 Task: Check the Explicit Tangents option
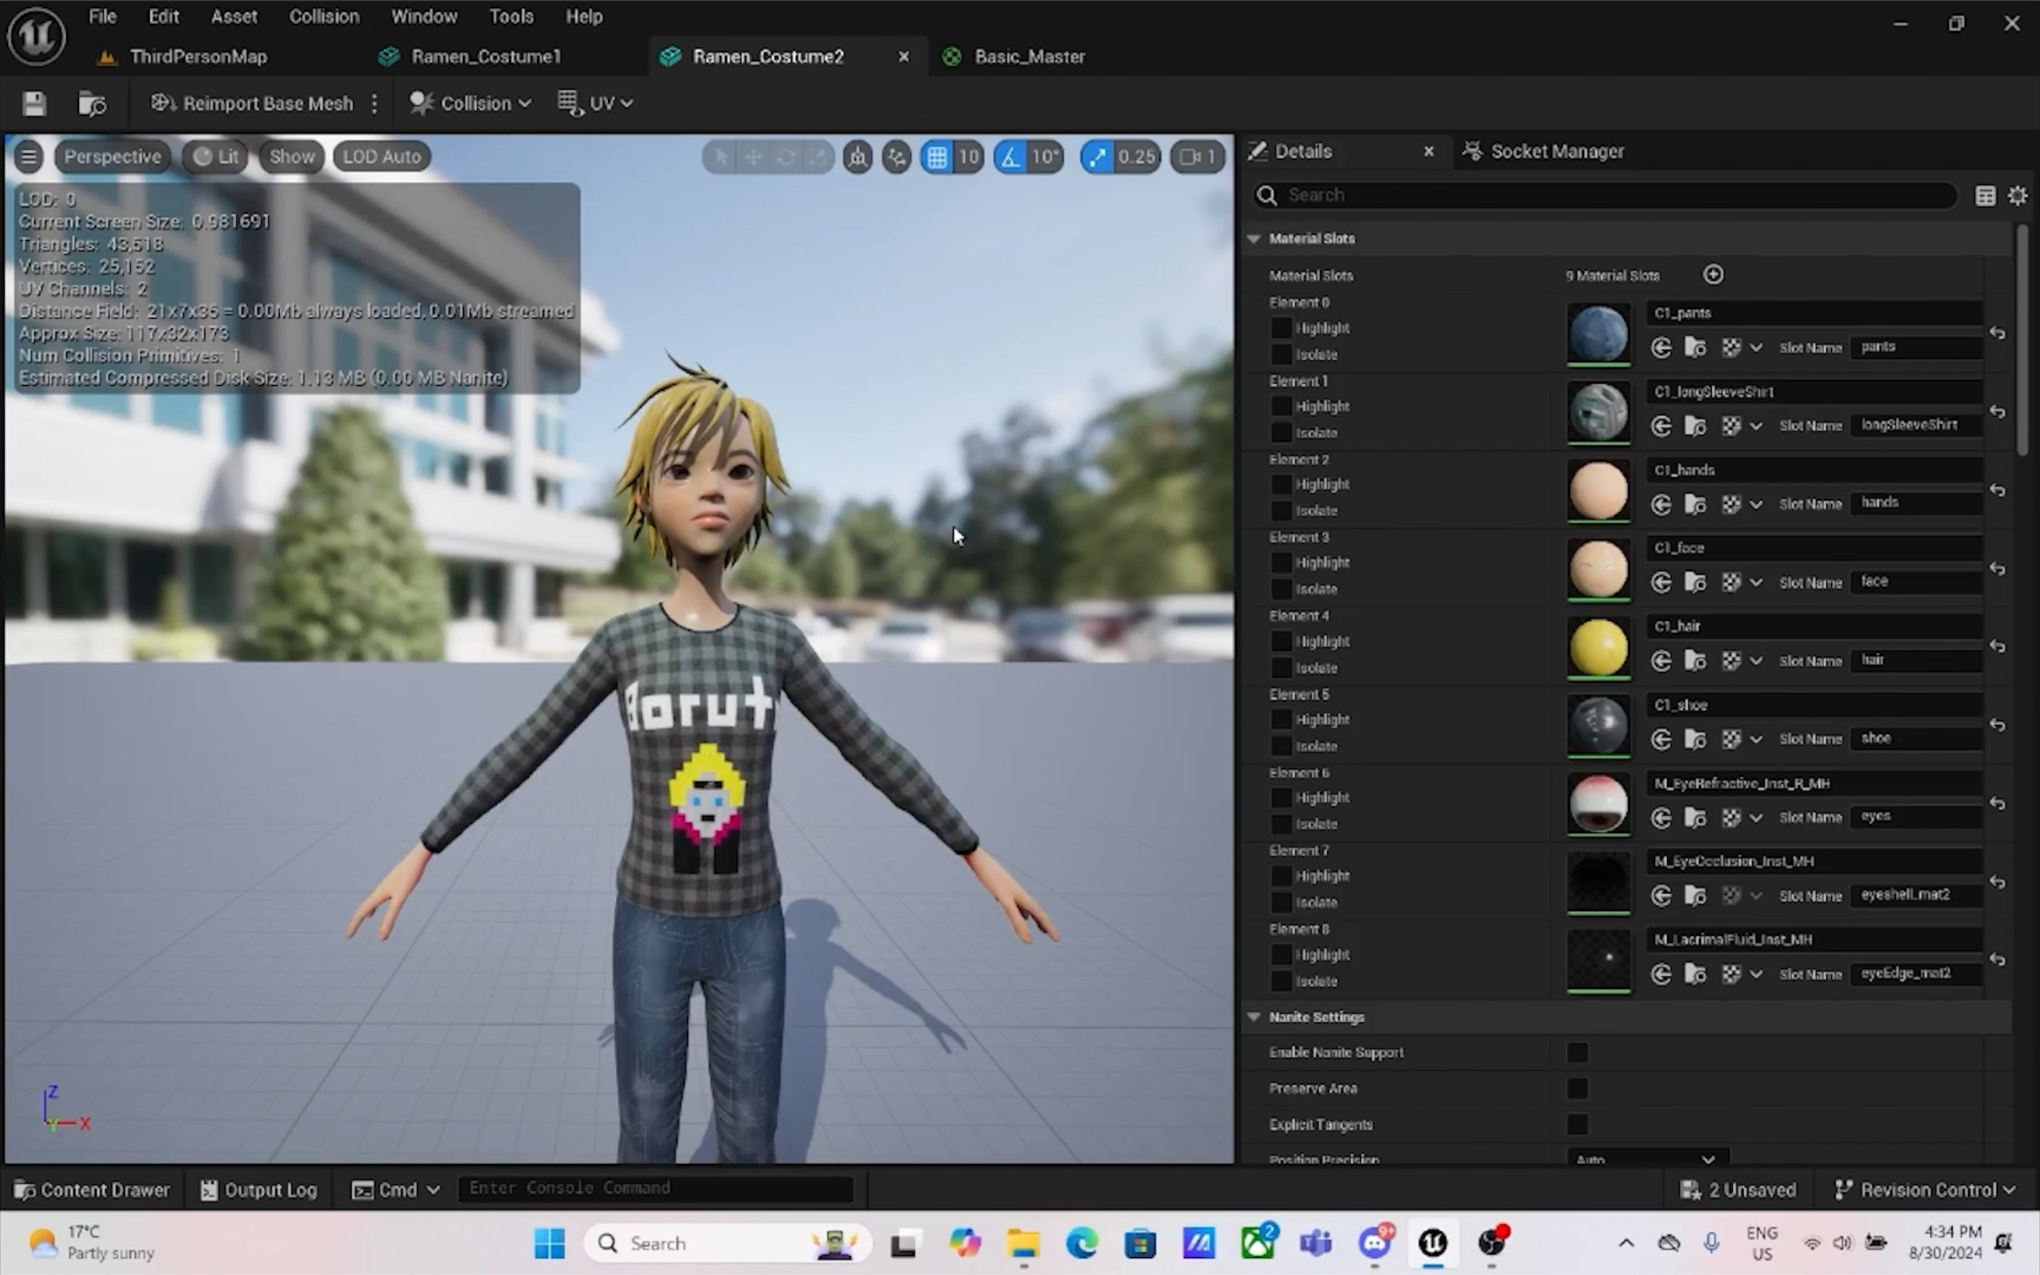pyautogui.click(x=1577, y=1125)
